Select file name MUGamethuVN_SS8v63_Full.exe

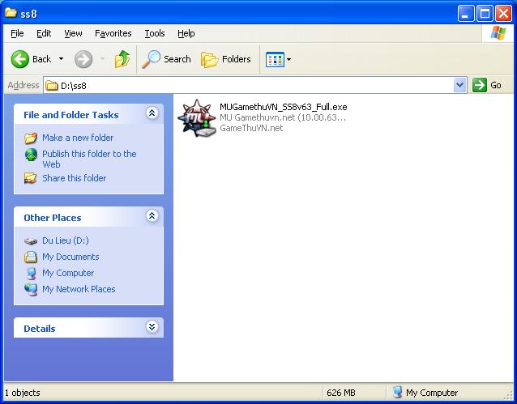284,107
